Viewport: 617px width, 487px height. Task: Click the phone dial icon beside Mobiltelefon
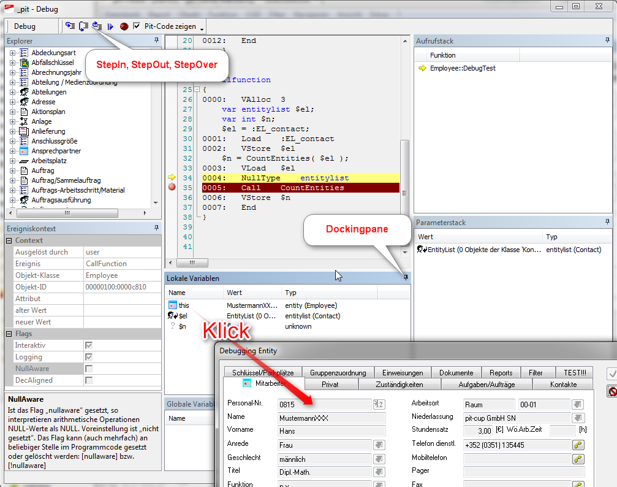pos(578,459)
